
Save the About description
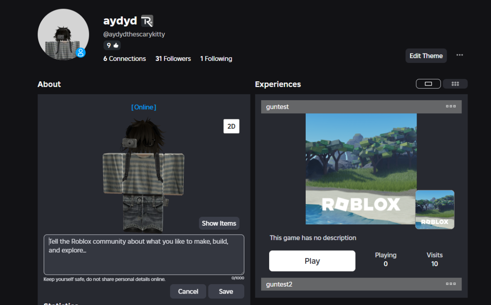(226, 292)
